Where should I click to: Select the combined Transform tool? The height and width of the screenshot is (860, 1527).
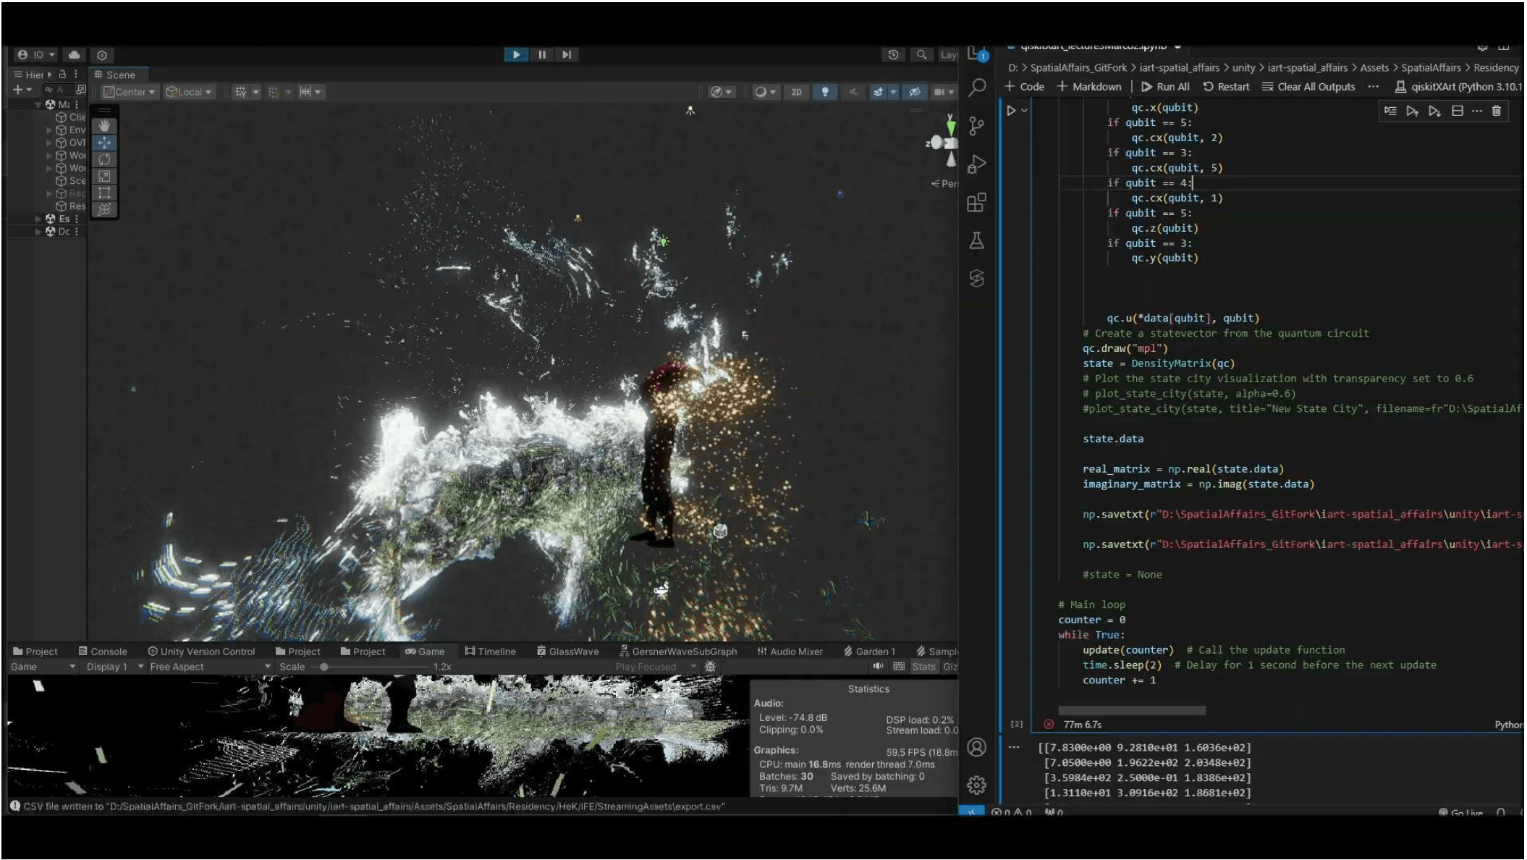tap(104, 209)
